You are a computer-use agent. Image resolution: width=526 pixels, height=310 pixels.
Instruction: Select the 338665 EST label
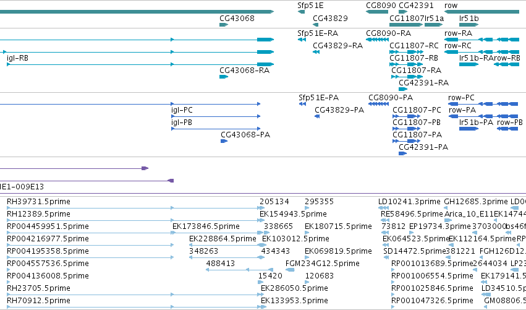[x=278, y=226]
